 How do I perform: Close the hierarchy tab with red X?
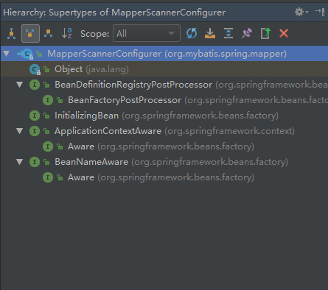point(284,33)
